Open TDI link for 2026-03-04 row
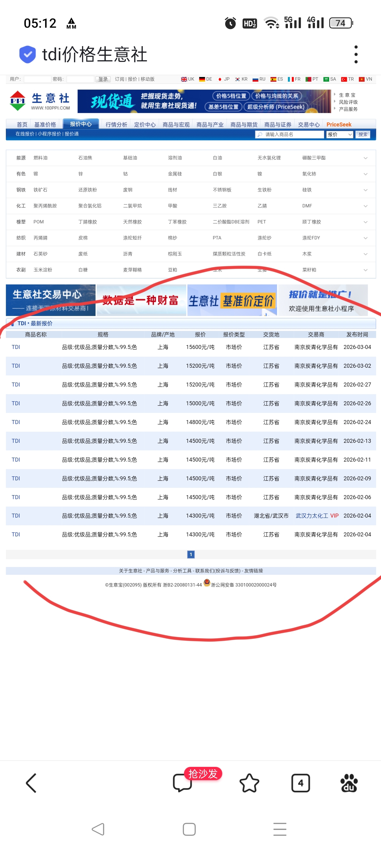This screenshot has width=381, height=853. [x=16, y=347]
